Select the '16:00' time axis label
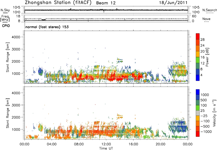Image resolution: width=217 pixels, height=150 pixels. [x=133, y=144]
